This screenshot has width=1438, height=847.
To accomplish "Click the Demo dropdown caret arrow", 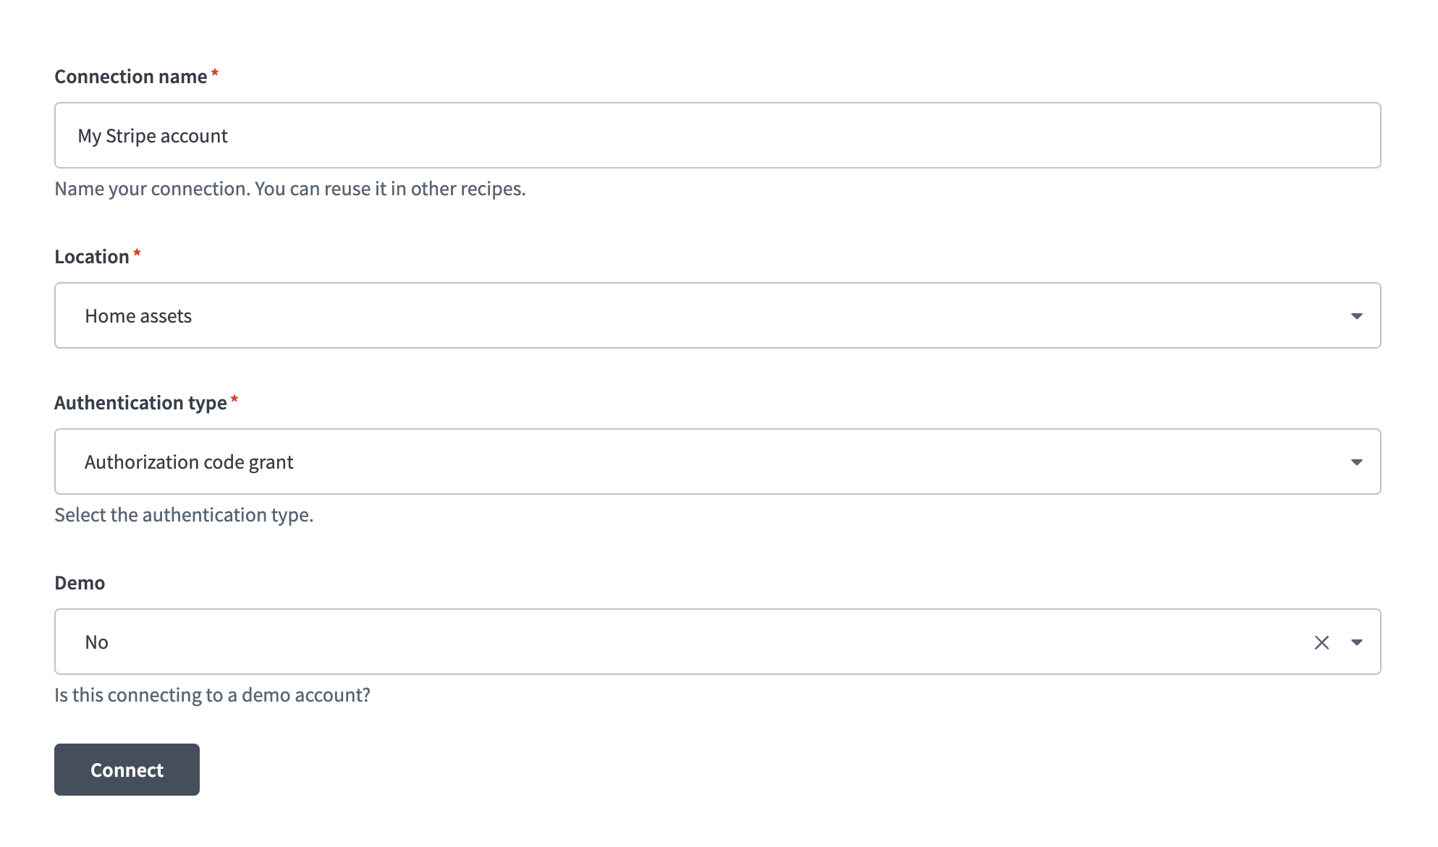I will [1356, 642].
